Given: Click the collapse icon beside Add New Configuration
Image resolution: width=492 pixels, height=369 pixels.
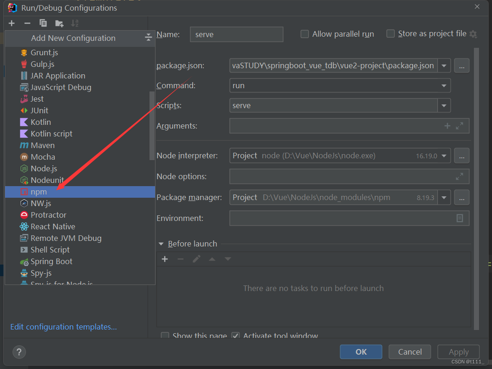Looking at the screenshot, I should coord(148,38).
